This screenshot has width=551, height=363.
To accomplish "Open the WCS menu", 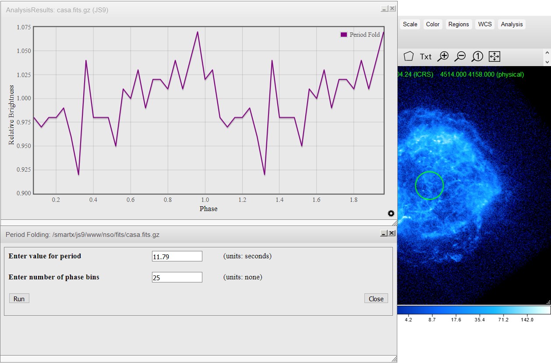I will [485, 25].
